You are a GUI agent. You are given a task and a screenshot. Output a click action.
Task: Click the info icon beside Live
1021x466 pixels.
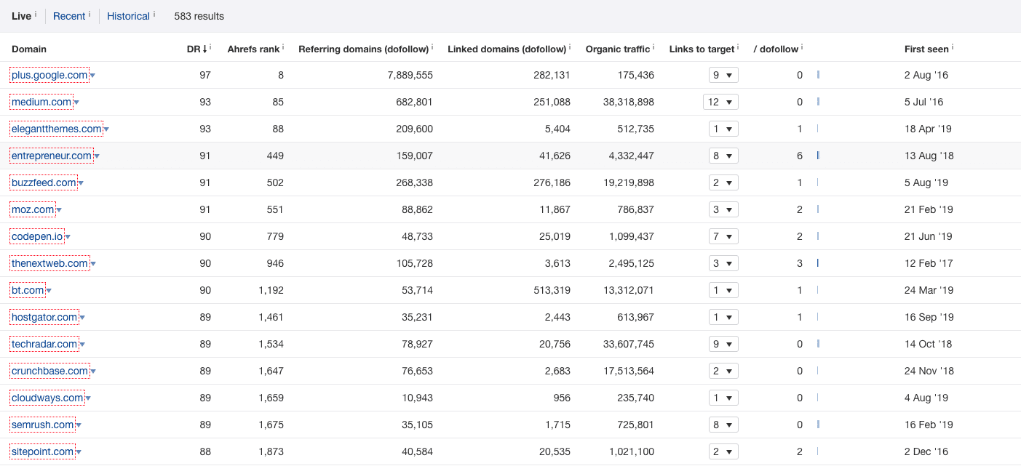point(36,13)
